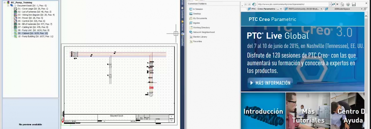Open the Más Tutoriales tile
Screen dimensions: 371x129
click(x=308, y=111)
